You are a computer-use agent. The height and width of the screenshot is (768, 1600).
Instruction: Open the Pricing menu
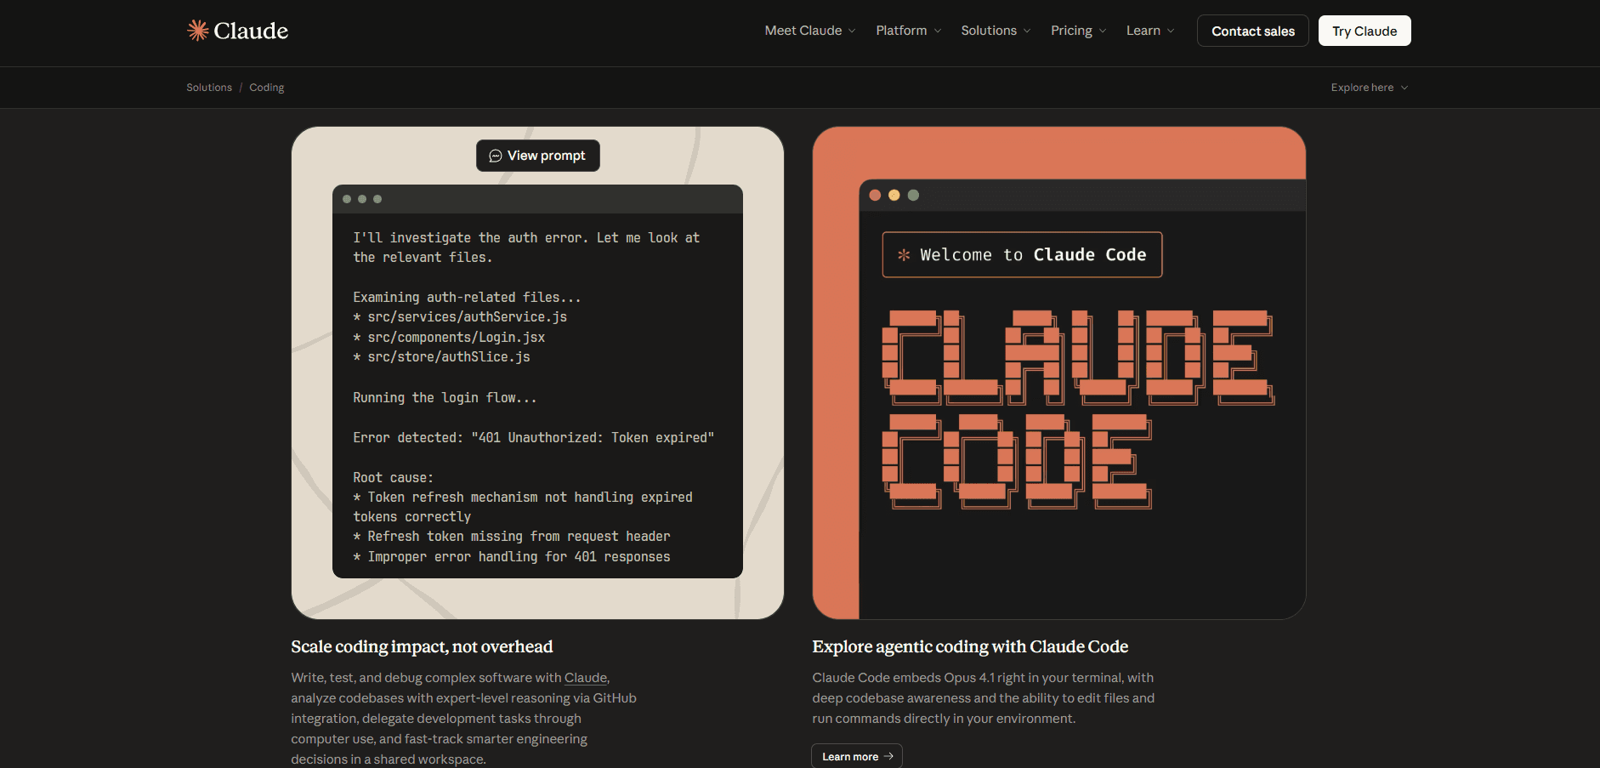pos(1079,31)
